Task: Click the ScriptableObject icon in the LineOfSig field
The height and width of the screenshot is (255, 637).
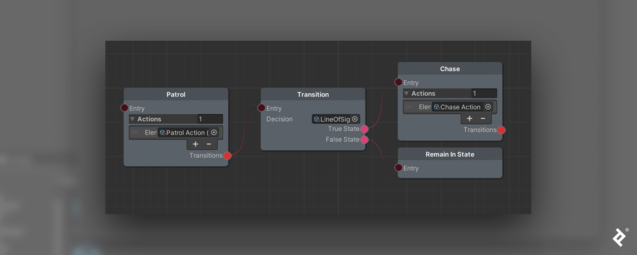Action: [x=316, y=119]
